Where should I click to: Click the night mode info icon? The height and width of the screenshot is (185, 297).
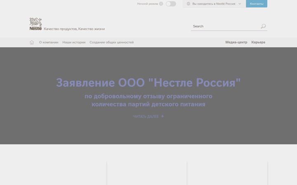[161, 4]
